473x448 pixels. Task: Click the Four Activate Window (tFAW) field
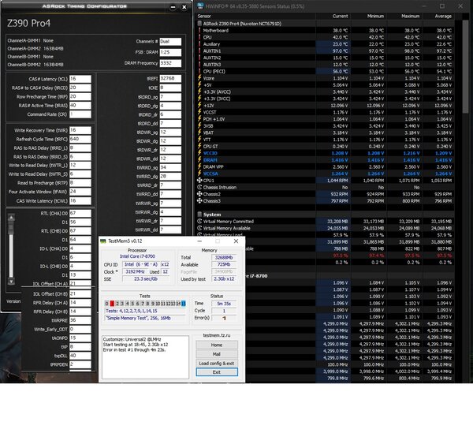coord(80,192)
